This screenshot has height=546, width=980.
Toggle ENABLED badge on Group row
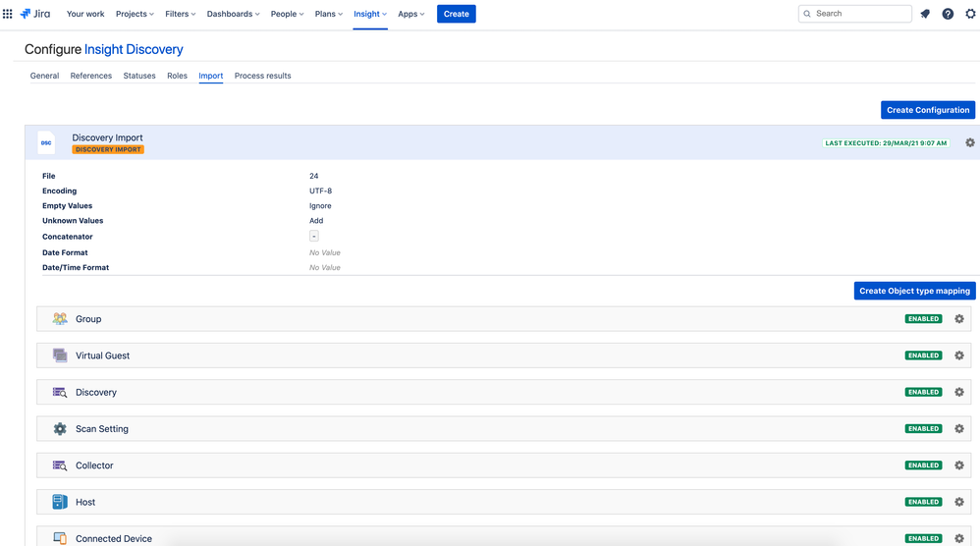click(x=923, y=318)
